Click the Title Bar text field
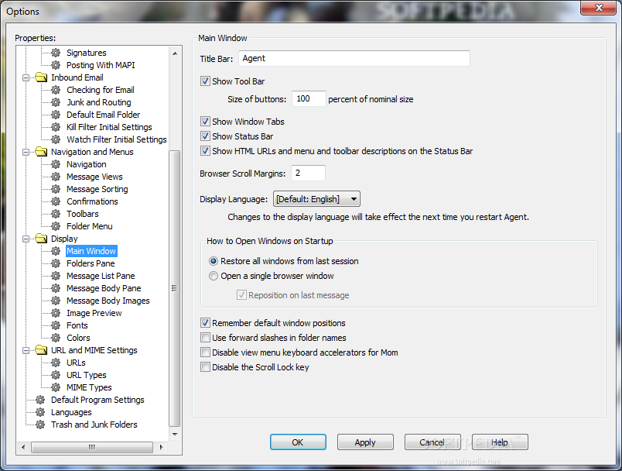The width and height of the screenshot is (622, 471). pyautogui.click(x=354, y=58)
